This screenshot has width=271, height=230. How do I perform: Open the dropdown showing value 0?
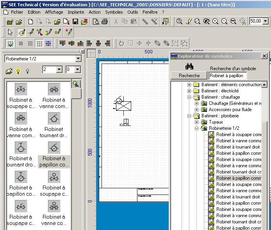click(78, 69)
